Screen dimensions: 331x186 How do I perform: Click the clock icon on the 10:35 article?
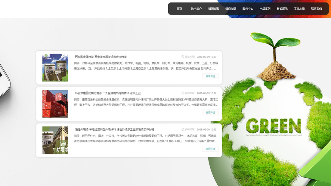coord(183,129)
